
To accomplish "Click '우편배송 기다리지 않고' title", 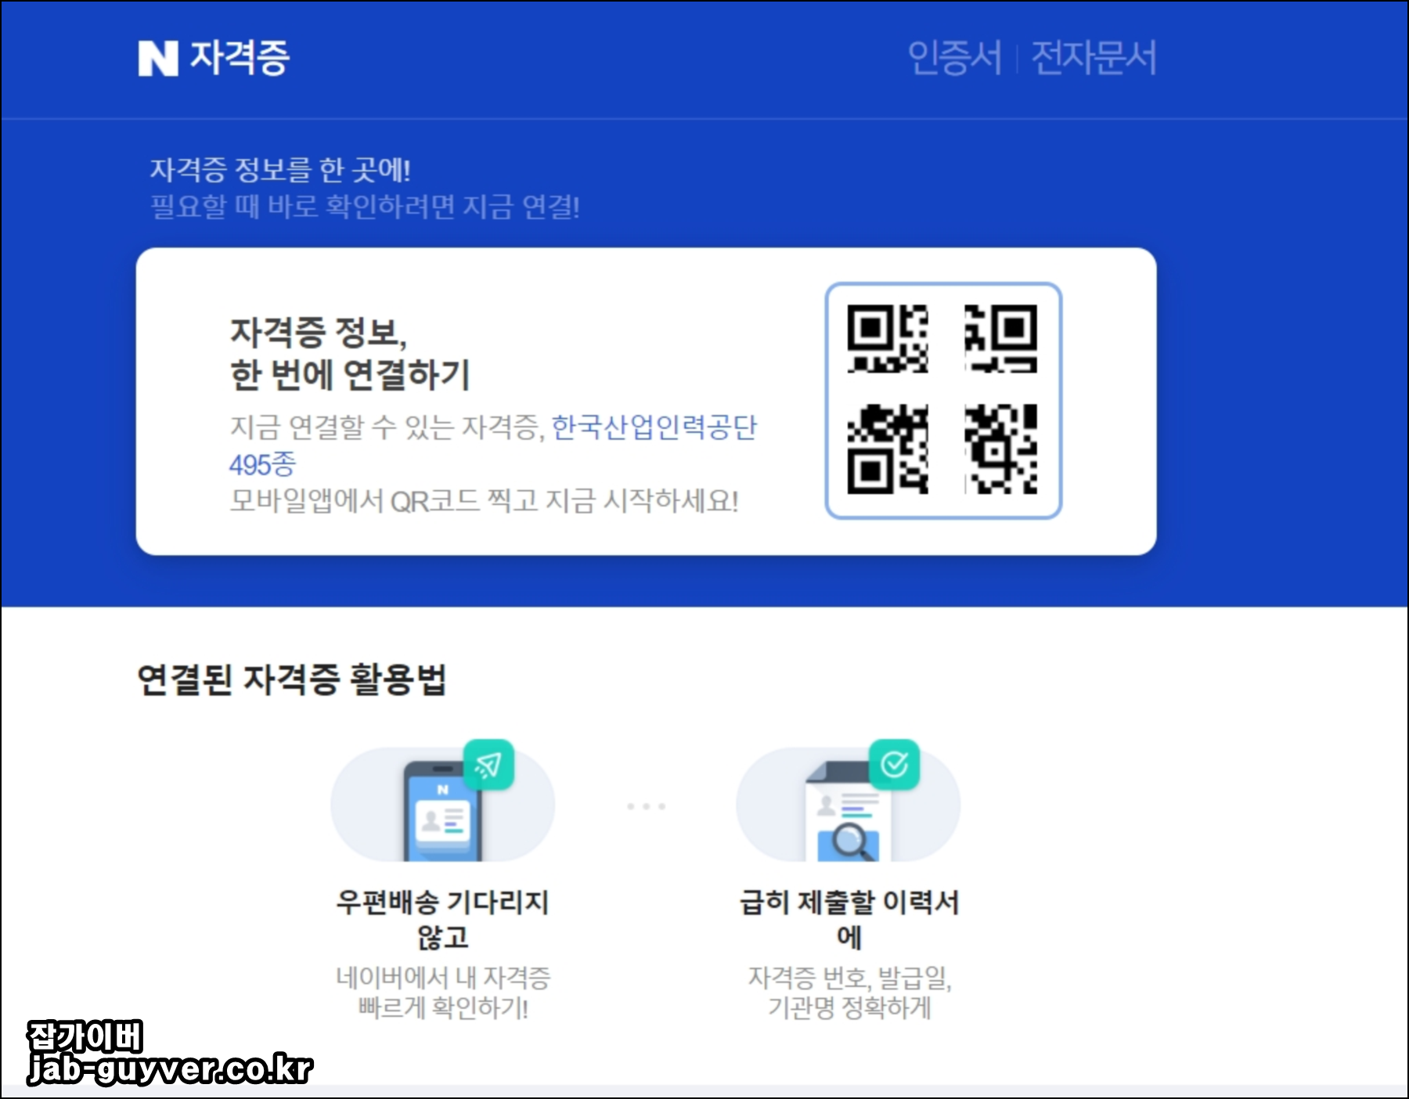I will click(x=442, y=920).
